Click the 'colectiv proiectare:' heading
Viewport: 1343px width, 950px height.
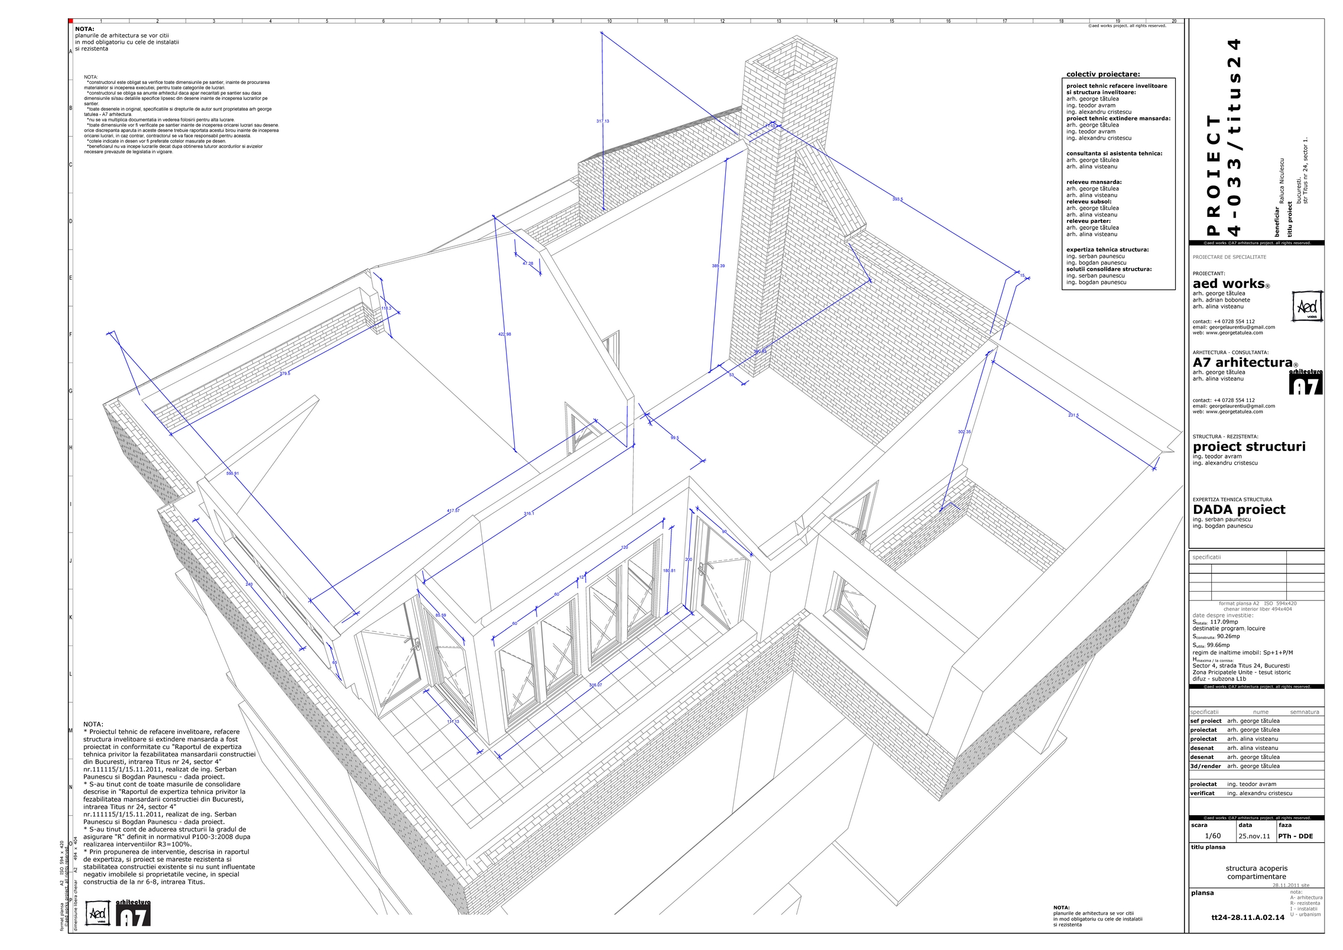(1103, 74)
